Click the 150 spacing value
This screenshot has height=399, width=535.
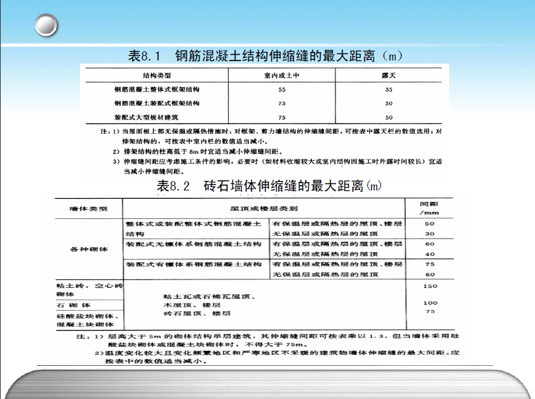pos(430,286)
